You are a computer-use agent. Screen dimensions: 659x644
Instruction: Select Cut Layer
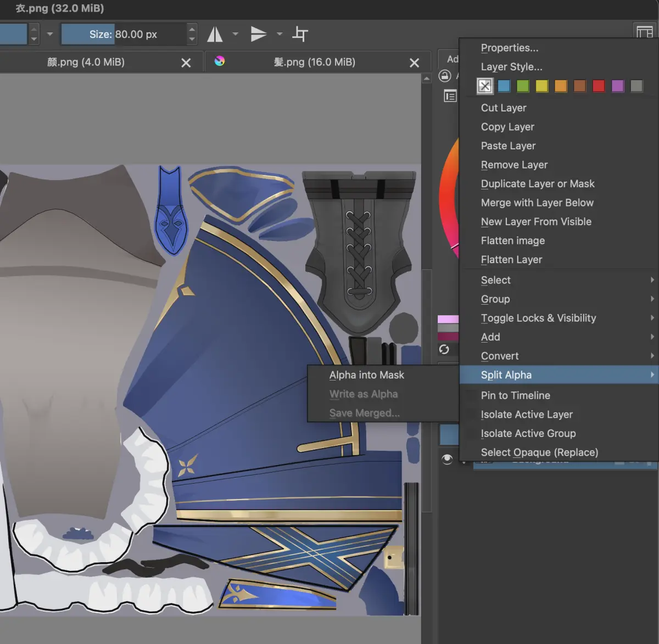click(559, 108)
